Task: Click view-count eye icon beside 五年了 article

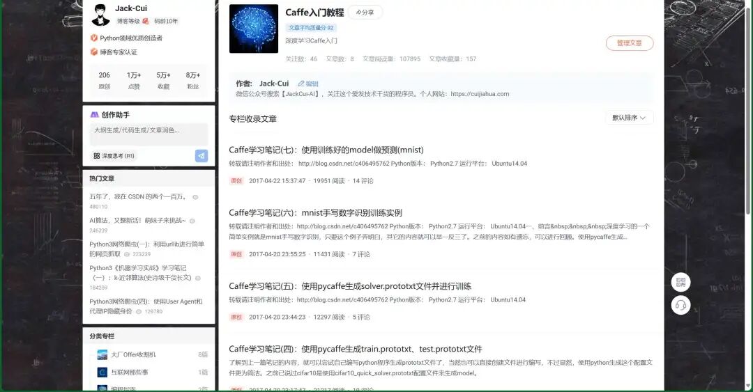Action: 195,197
